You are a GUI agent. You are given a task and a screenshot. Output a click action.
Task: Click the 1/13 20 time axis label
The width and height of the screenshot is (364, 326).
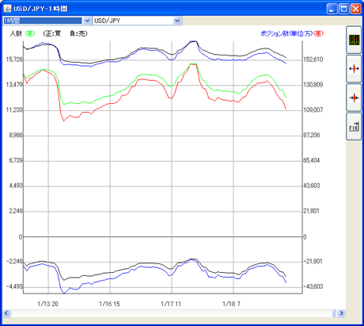(x=47, y=304)
